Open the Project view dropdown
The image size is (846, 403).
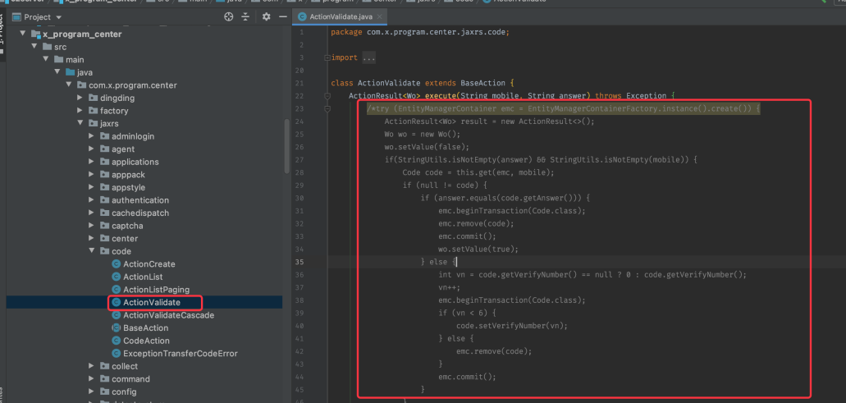pos(58,16)
